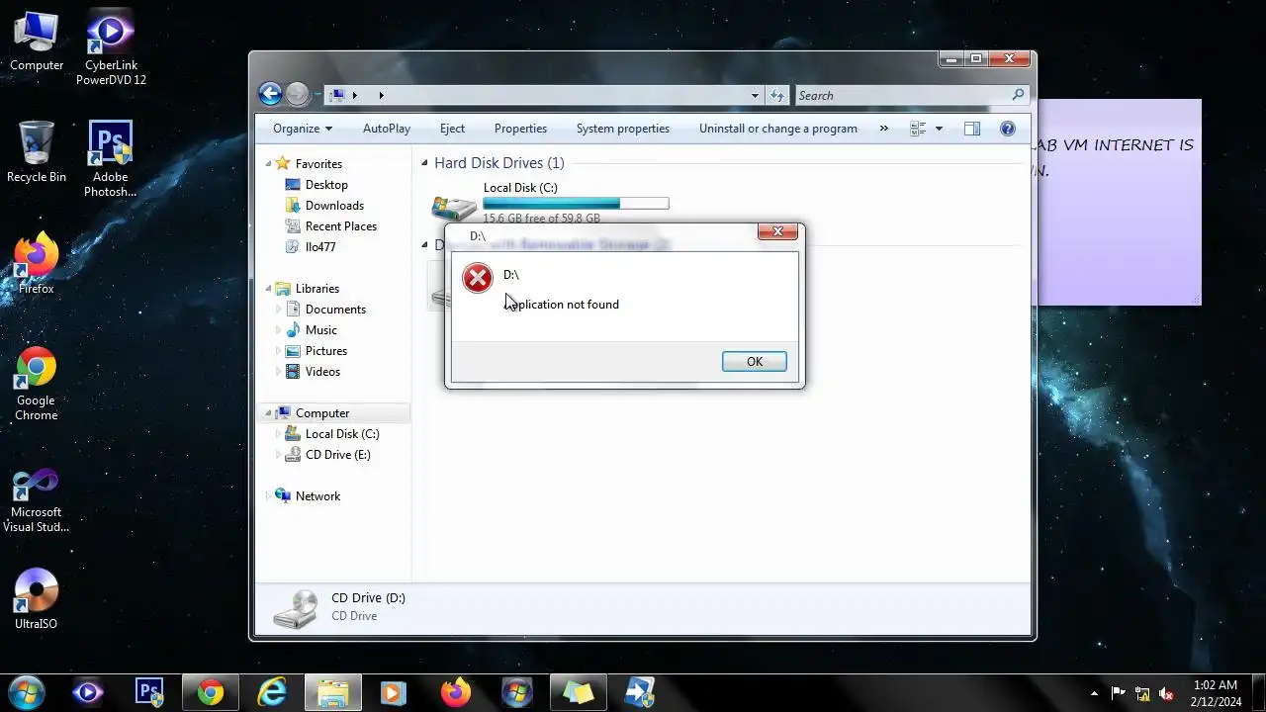The height and width of the screenshot is (712, 1266).
Task: Select CD Drive (E:) in tree
Action: tap(337, 455)
